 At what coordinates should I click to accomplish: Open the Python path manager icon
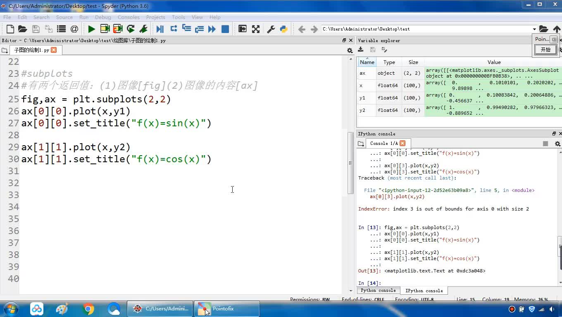coord(283,29)
